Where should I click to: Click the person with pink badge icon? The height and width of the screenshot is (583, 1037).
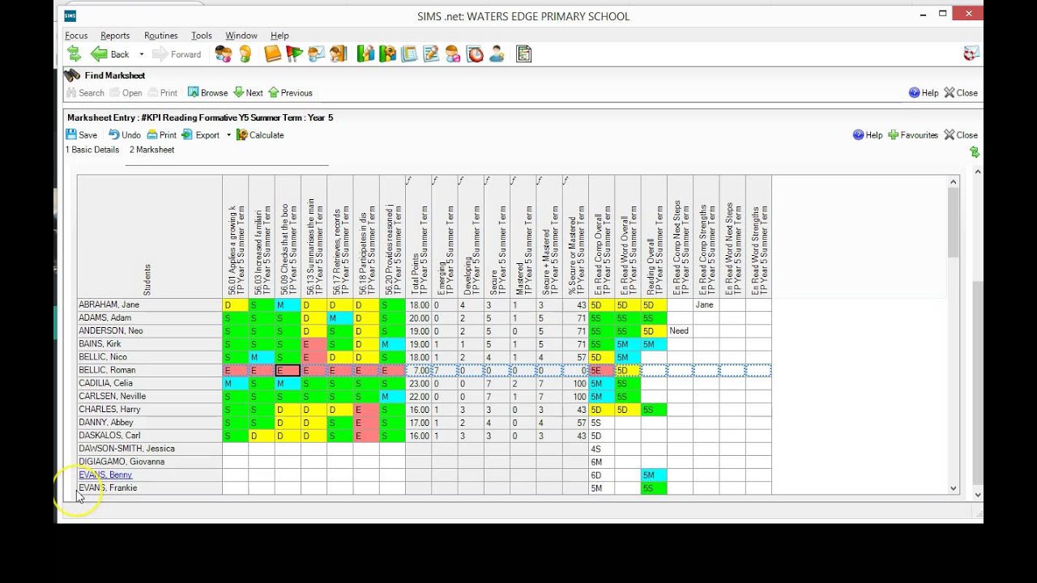tap(453, 54)
